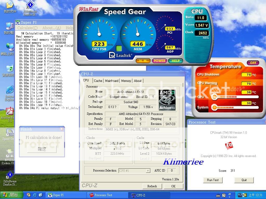266x199 pixels.
Task: Click the AMD Athlon 64 FX logo
Action: pos(167,100)
